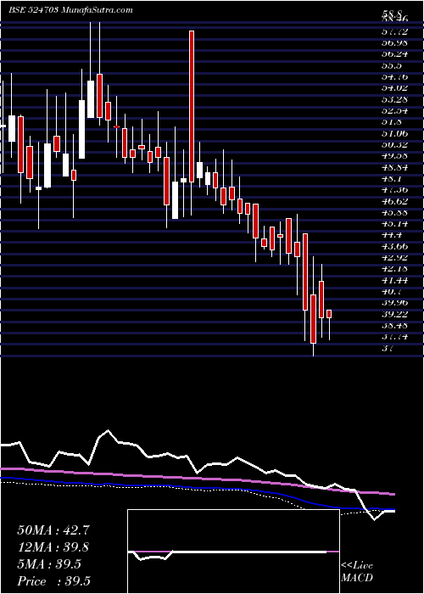Select the 47.36 axis value
This screenshot has width=424, height=594.
[394, 190]
